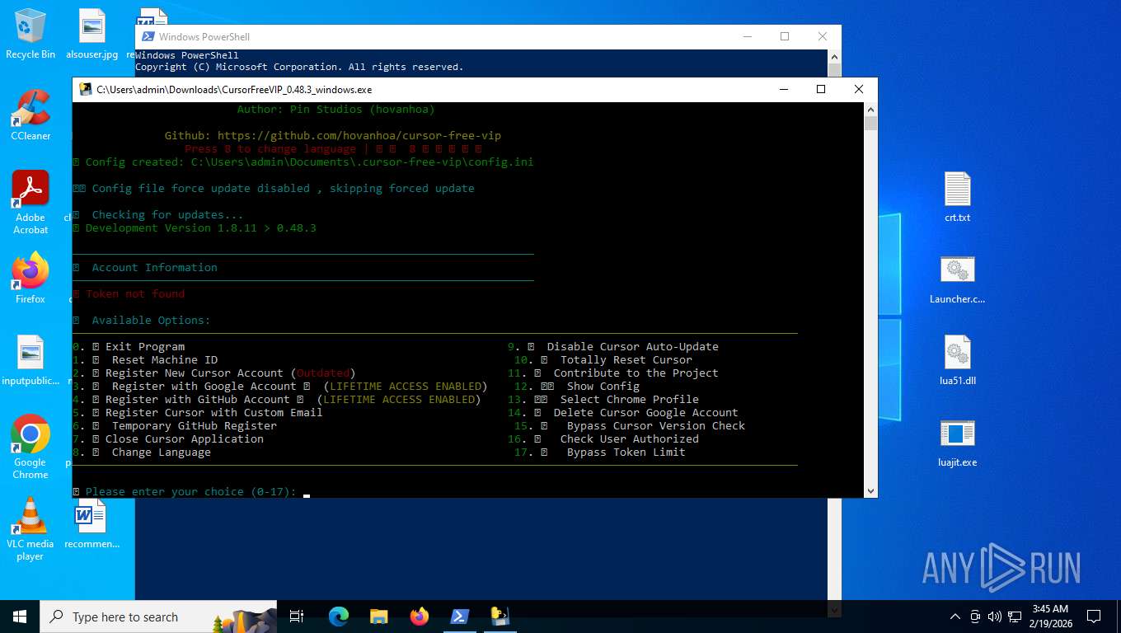1121x633 pixels.
Task: Click the console scrollbar up arrow
Action: [870, 109]
